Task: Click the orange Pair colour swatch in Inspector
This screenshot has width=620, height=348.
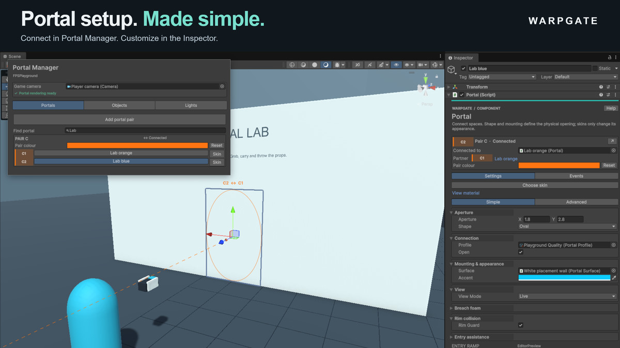Action: click(559, 165)
